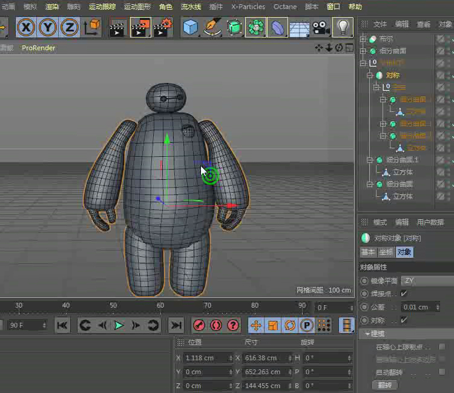
Task: Adjust position X 1.118 cm stepper
Action: pos(231,358)
